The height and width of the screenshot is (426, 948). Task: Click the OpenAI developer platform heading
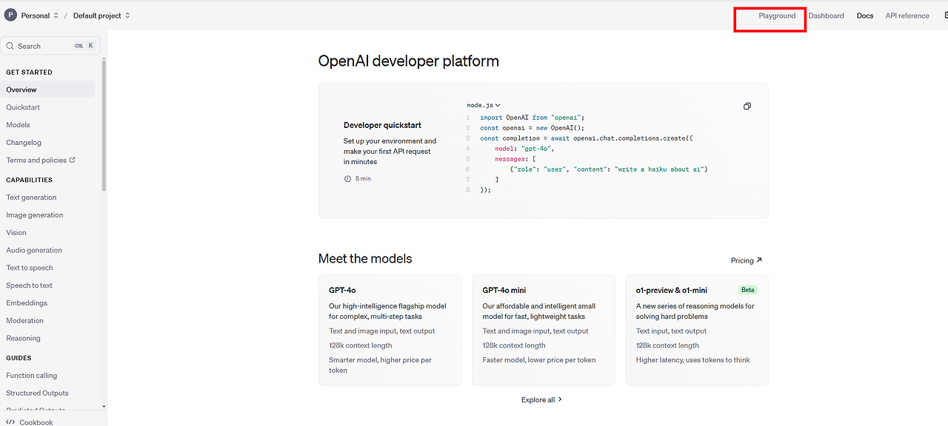[409, 61]
